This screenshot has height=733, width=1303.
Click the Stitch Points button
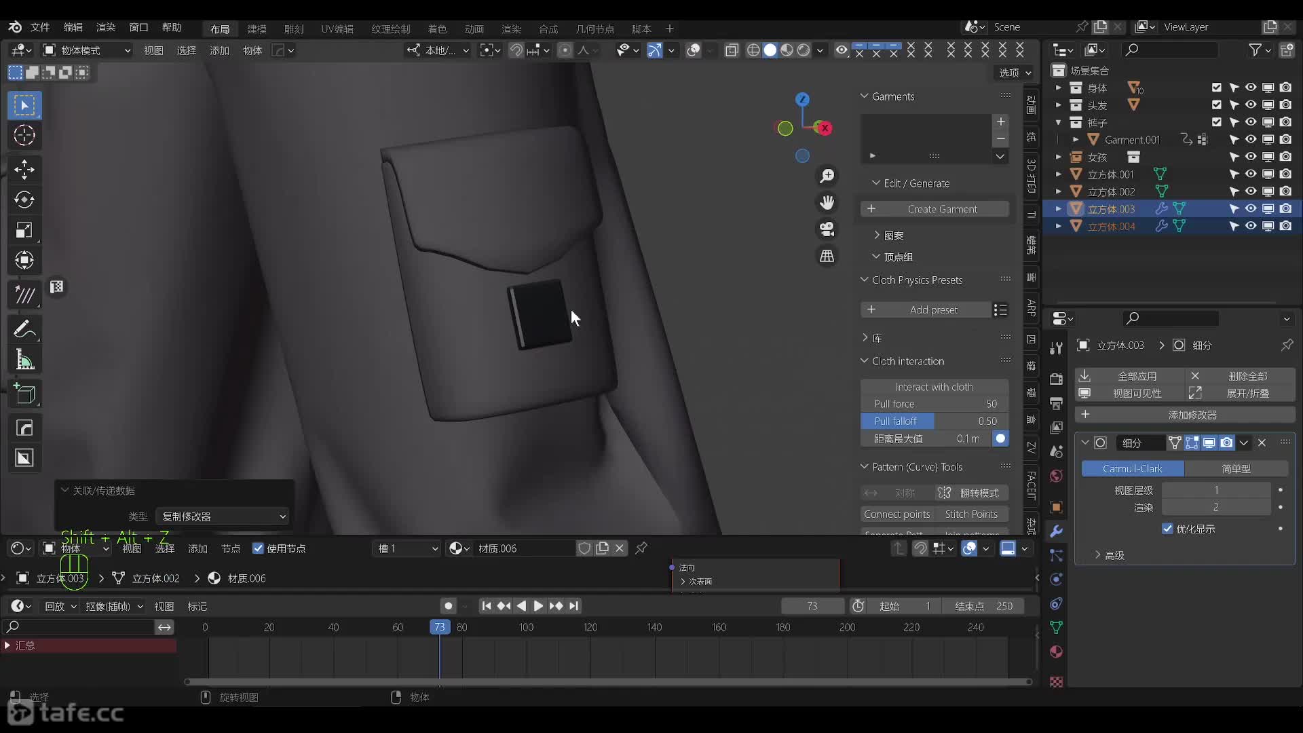[x=971, y=514]
